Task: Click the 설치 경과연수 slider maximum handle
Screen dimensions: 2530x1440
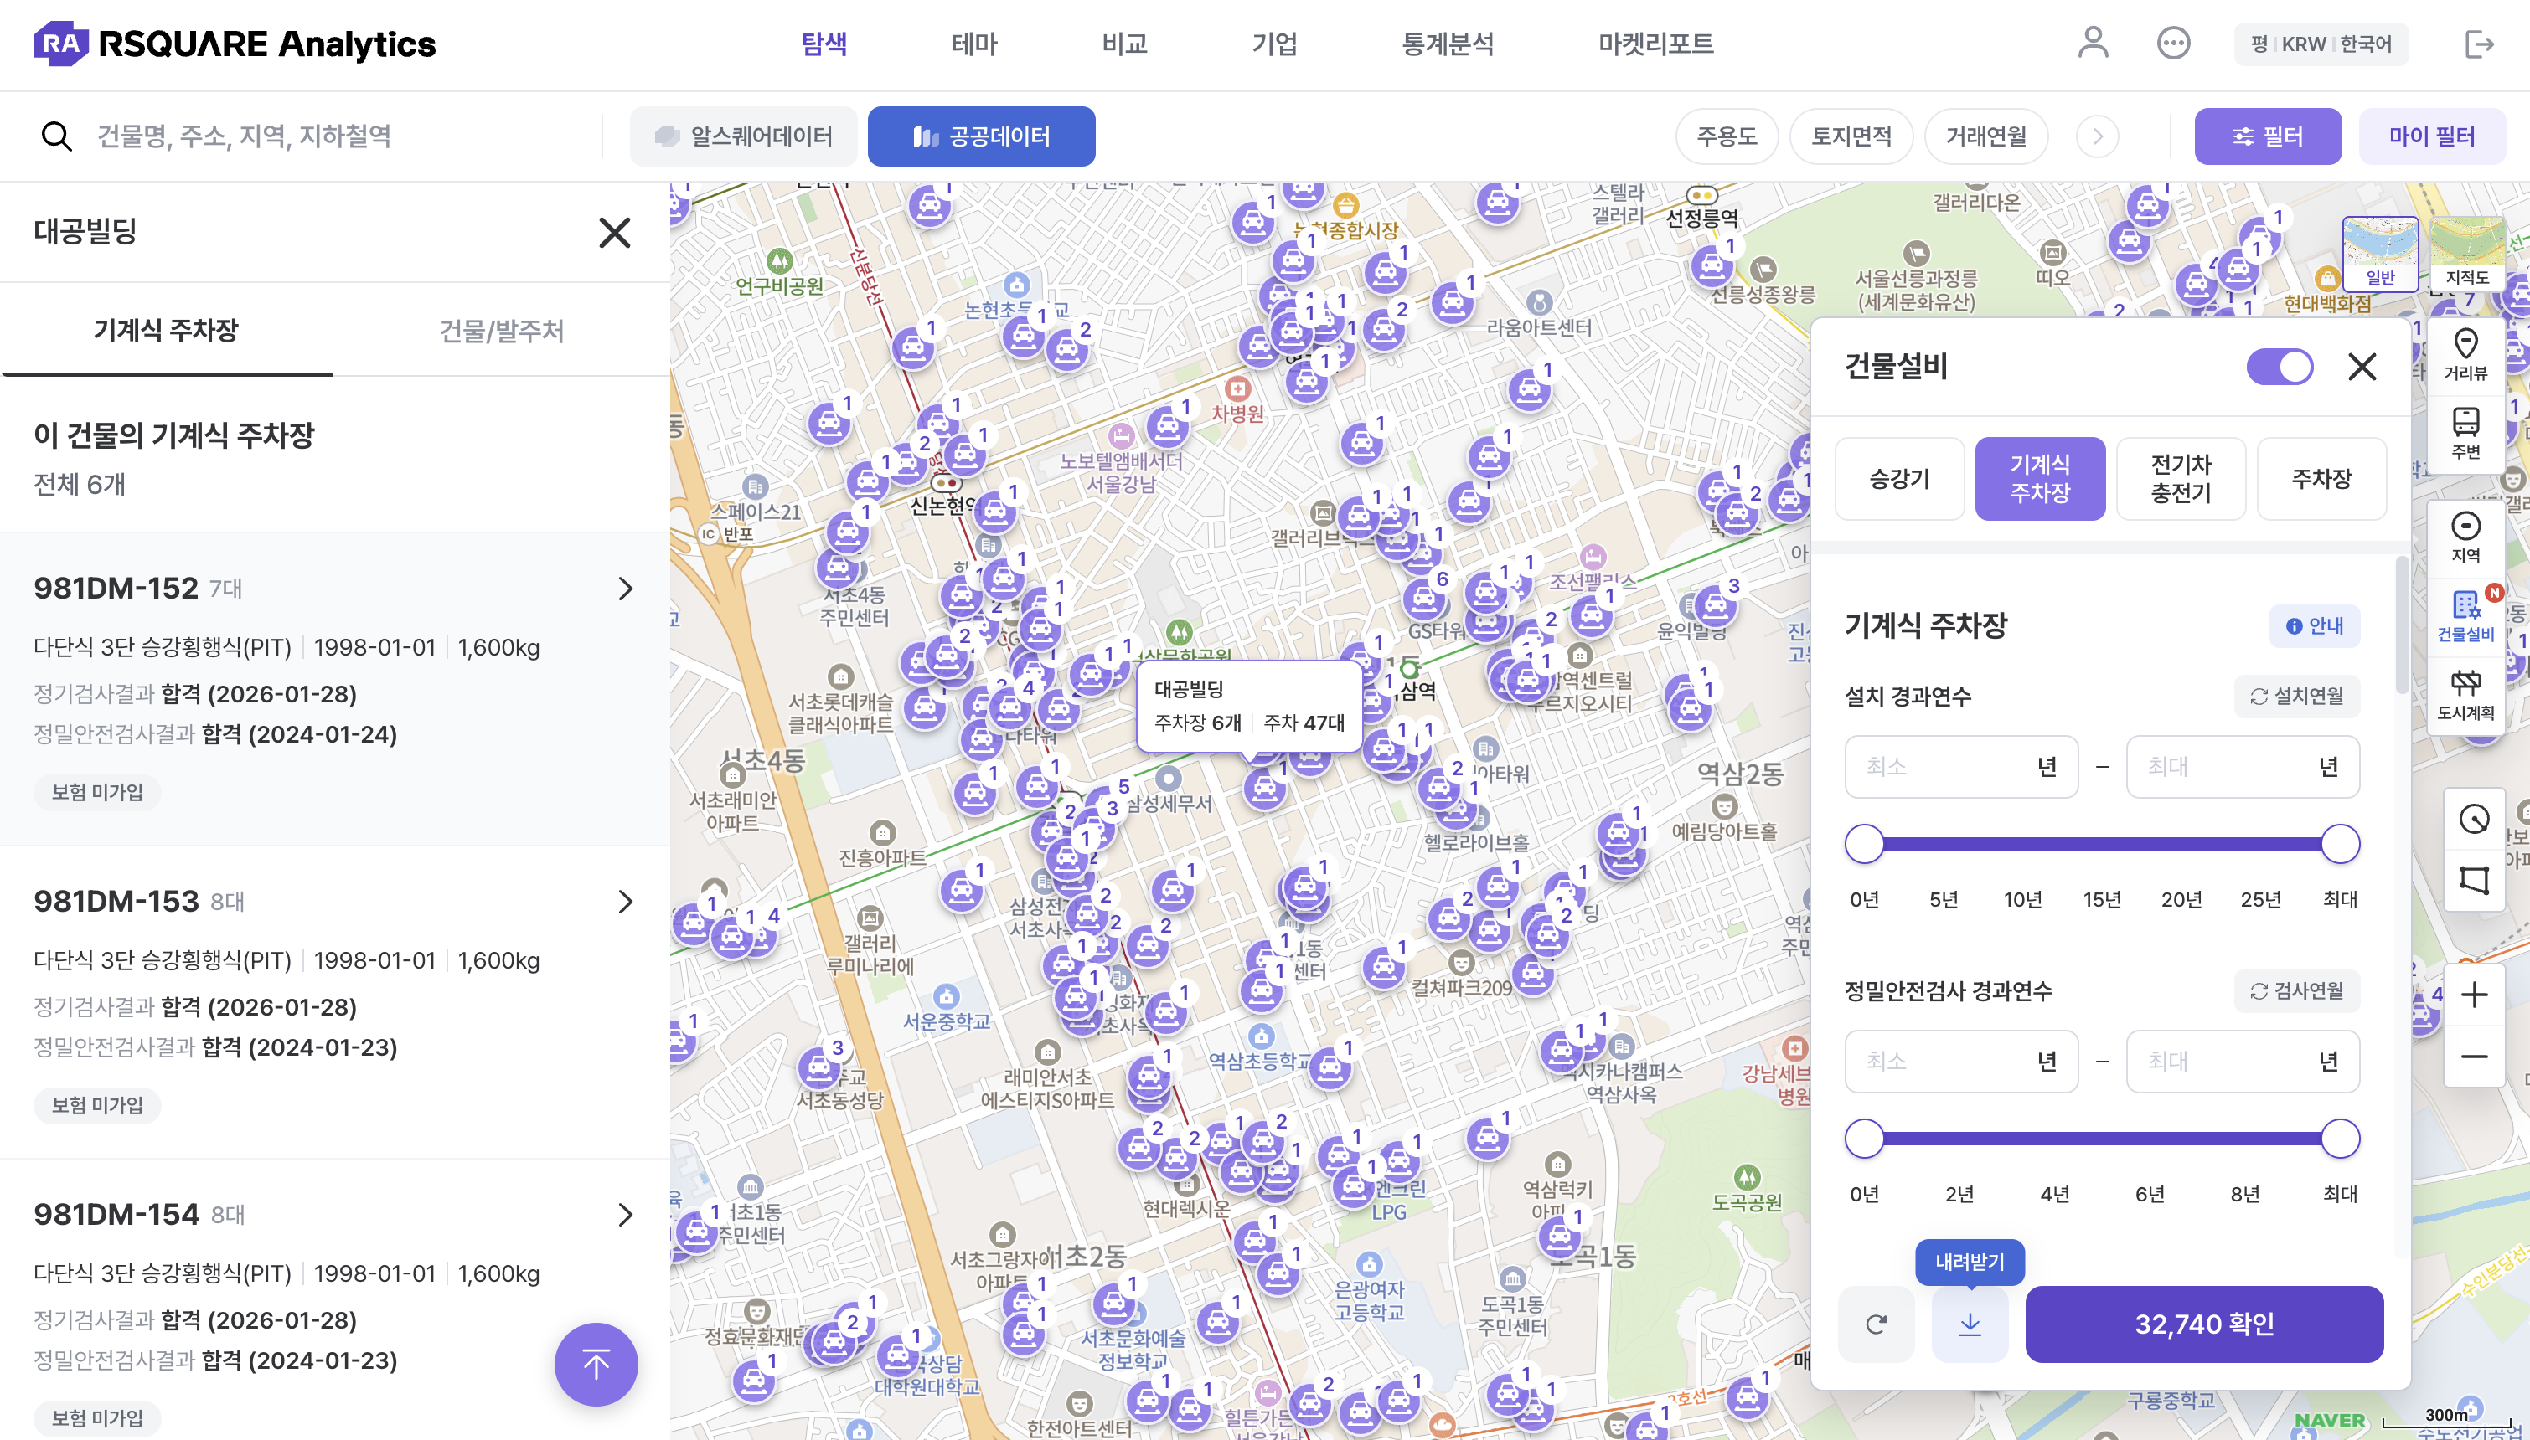Action: click(x=2339, y=844)
